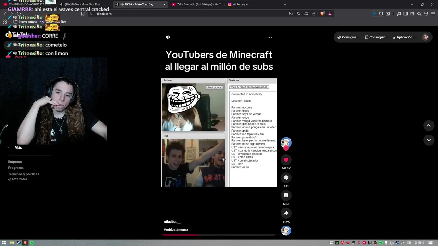Reload the current page
Image resolution: width=438 pixels, height=246 pixels.
pos(18,14)
